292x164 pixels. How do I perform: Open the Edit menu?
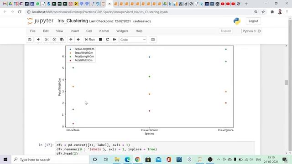(x=46, y=31)
